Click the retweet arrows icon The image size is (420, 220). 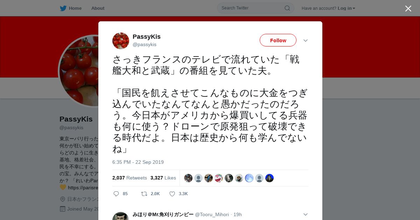(x=144, y=194)
